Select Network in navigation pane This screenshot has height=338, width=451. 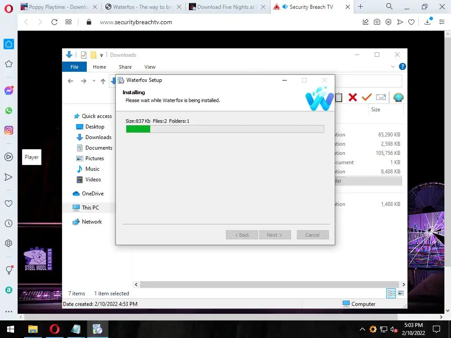pos(87,222)
